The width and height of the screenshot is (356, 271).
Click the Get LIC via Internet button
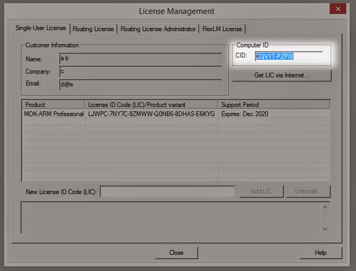(x=282, y=75)
